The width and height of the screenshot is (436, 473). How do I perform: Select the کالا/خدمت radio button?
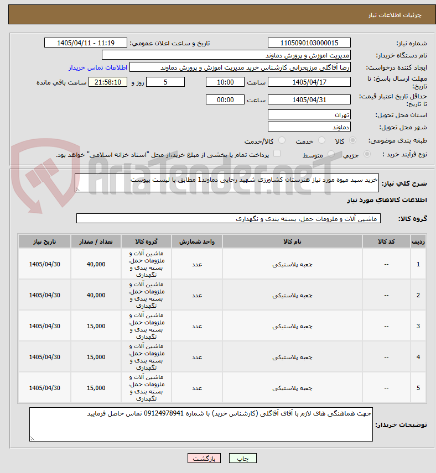coord(282,140)
